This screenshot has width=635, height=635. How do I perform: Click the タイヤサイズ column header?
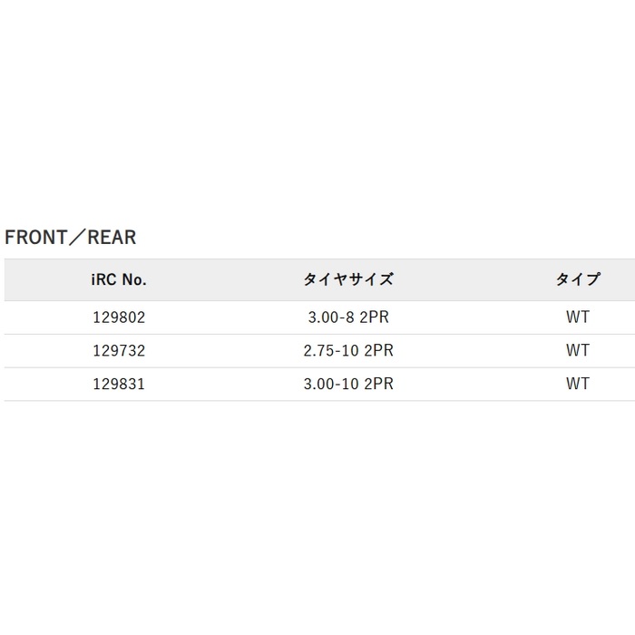(348, 279)
